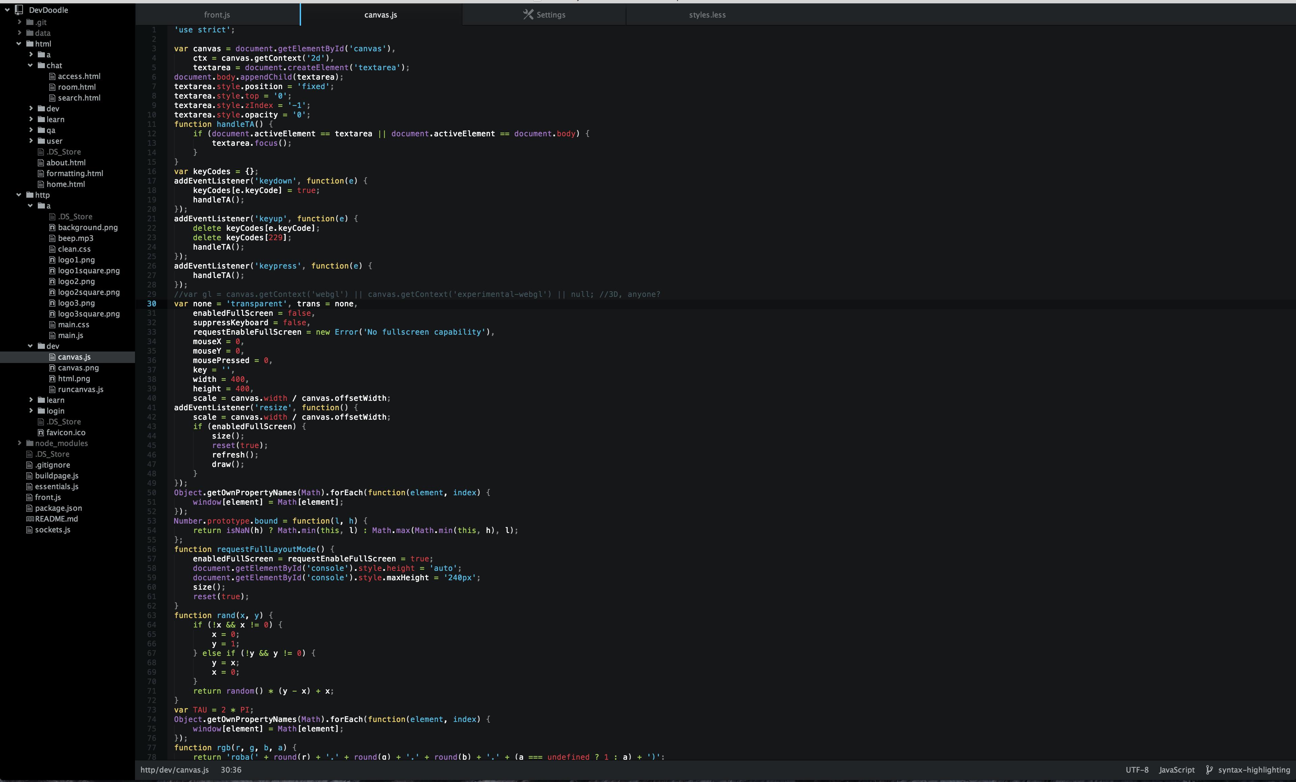Click the UTF-8 encoding selector
Viewport: 1296px width, 782px height.
pyautogui.click(x=1137, y=770)
